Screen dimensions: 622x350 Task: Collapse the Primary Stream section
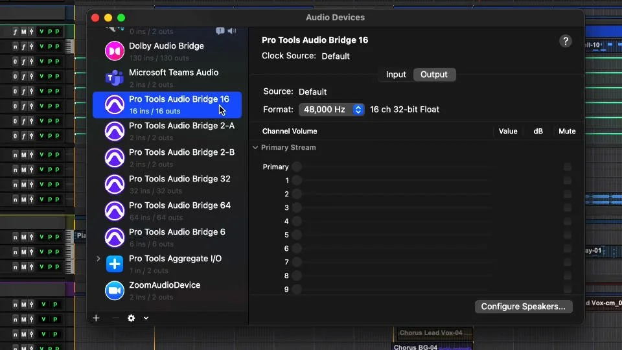(x=255, y=147)
